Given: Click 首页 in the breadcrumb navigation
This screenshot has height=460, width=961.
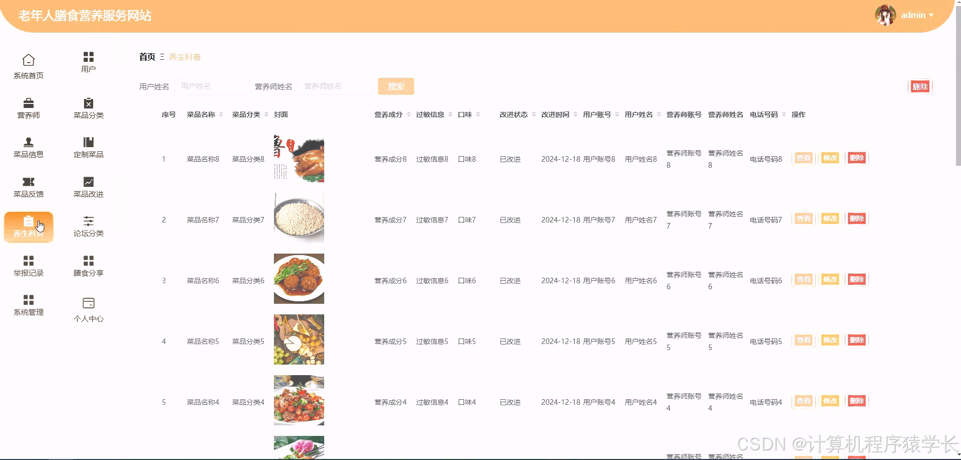Looking at the screenshot, I should (146, 57).
